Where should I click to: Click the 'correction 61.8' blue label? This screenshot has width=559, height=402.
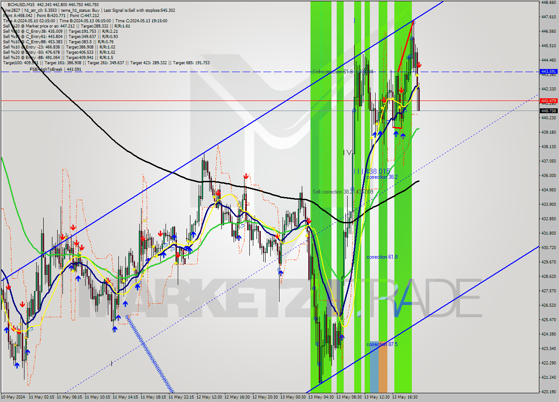pos(382,257)
